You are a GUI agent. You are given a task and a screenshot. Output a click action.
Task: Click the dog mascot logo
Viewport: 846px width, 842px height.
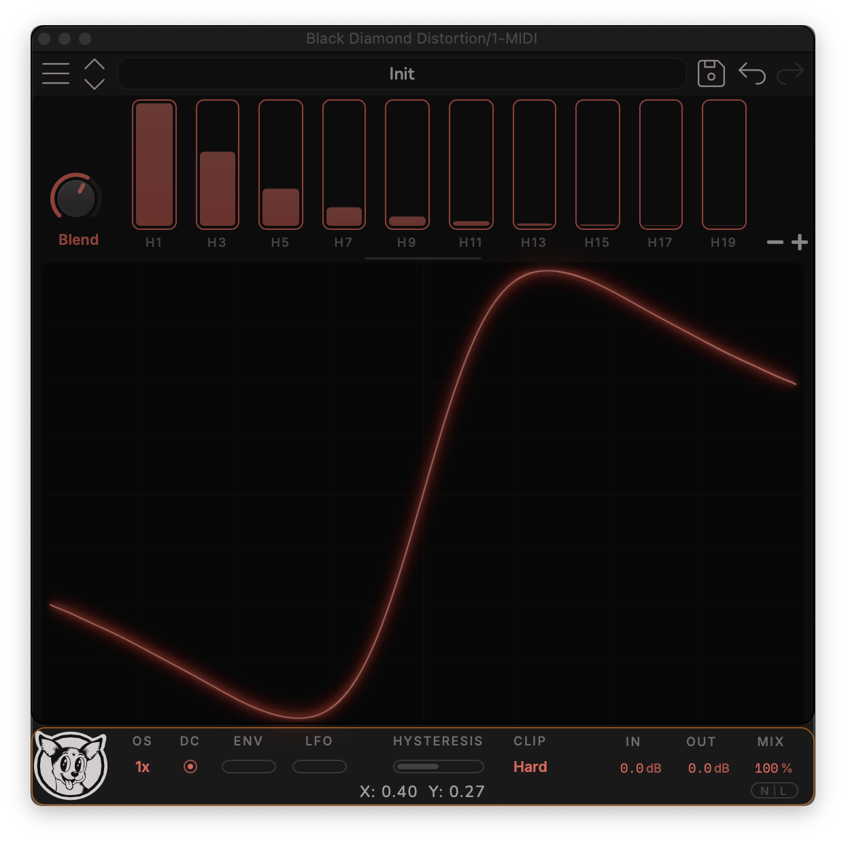(x=71, y=765)
